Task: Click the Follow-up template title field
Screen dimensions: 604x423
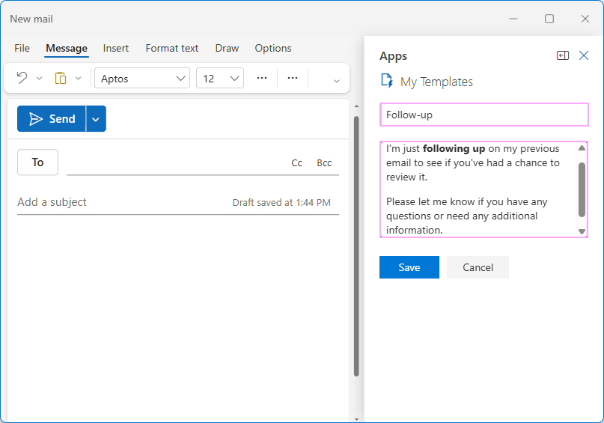Action: click(484, 115)
